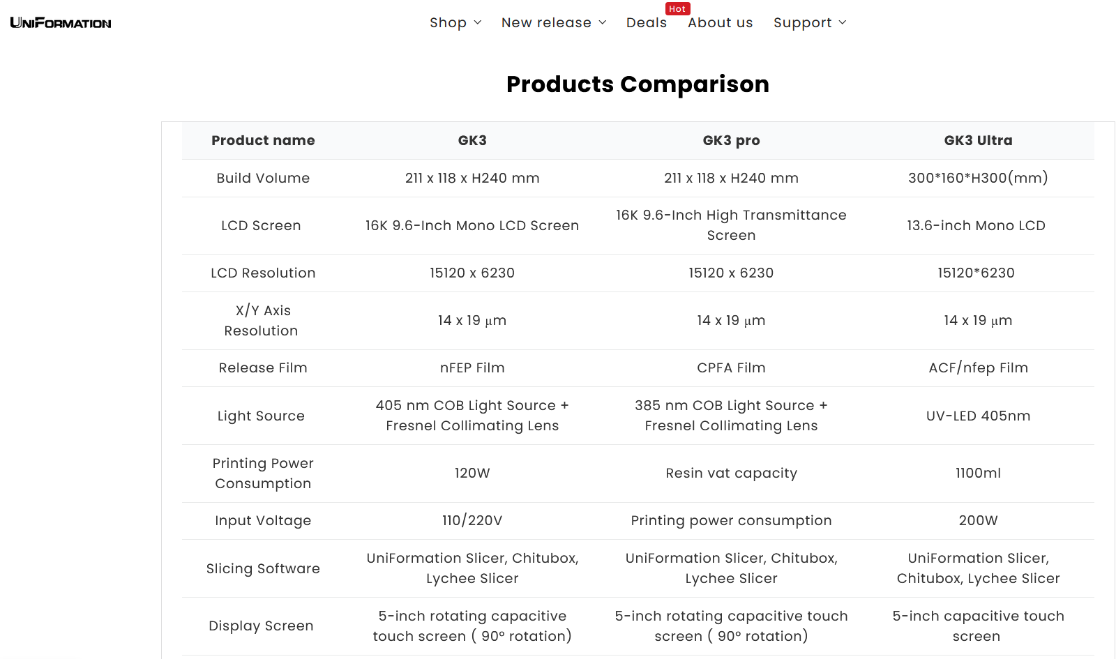Image resolution: width=1116 pixels, height=659 pixels.
Task: Select the GK3 Ultra column header
Action: pyautogui.click(x=978, y=141)
